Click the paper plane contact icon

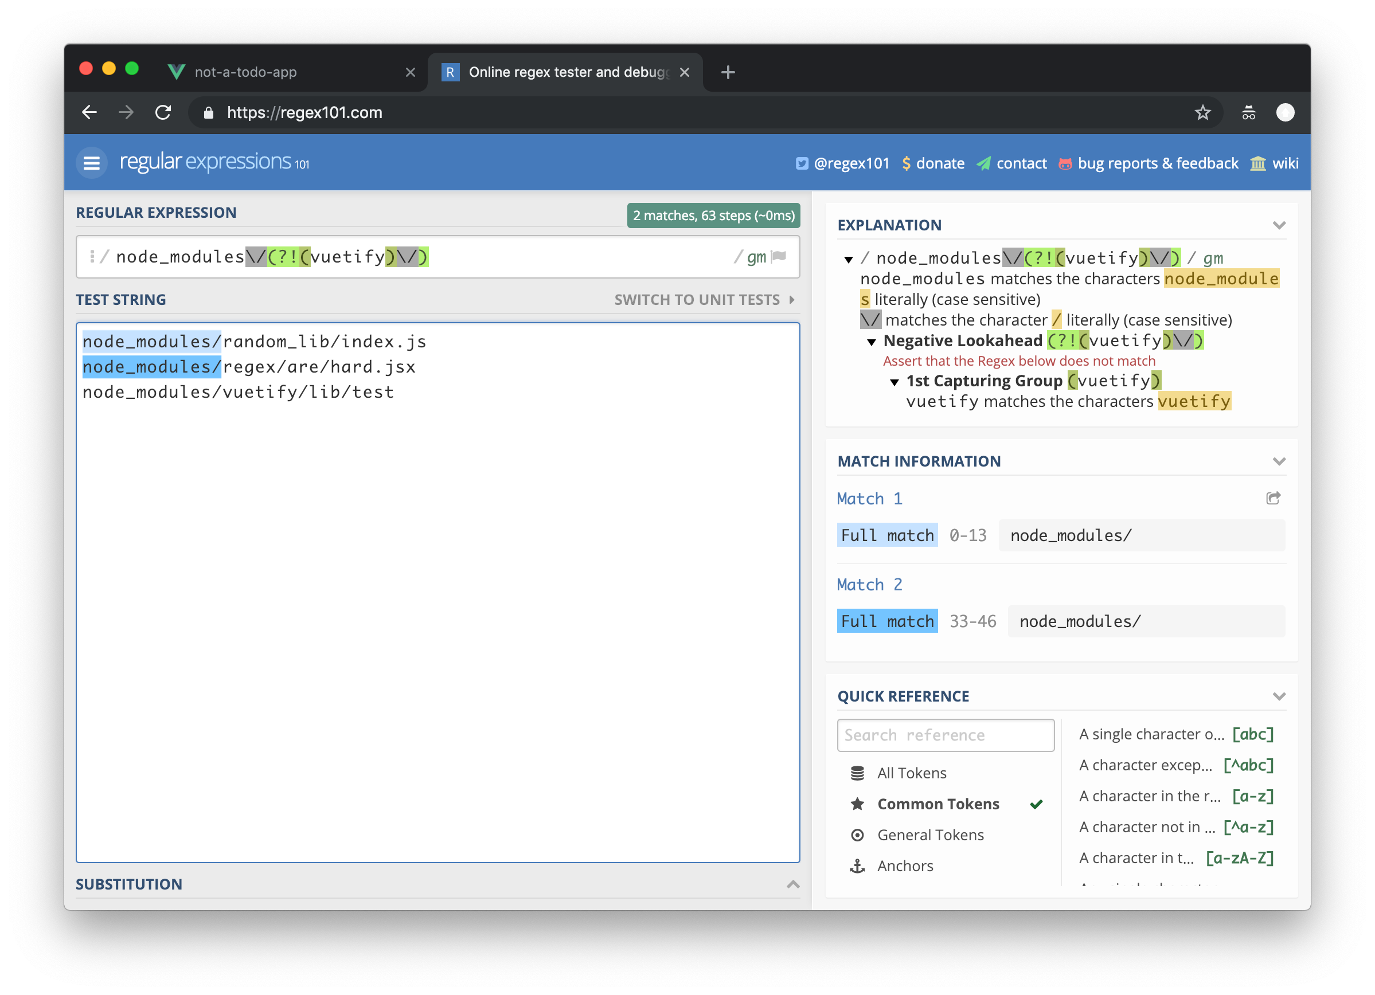pos(983,163)
